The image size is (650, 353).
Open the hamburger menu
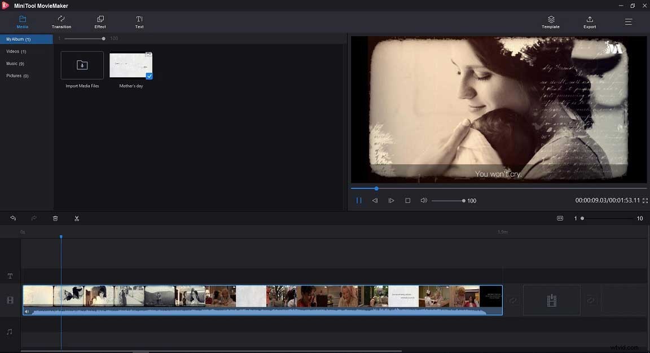(x=628, y=22)
